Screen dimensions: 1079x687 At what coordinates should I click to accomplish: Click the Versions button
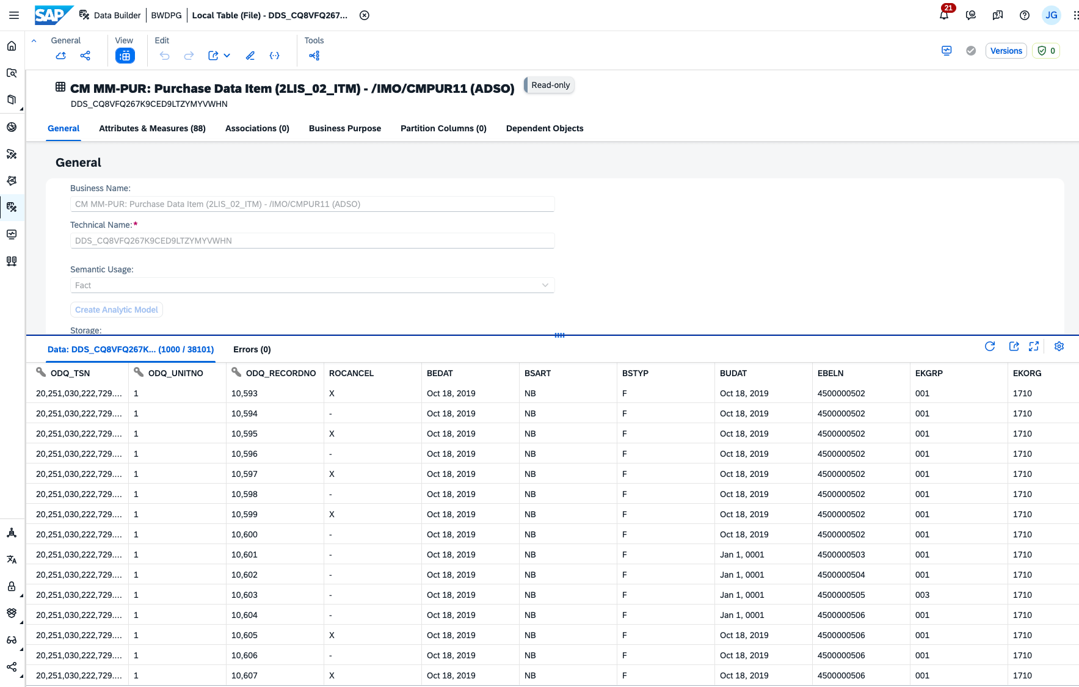point(1006,51)
